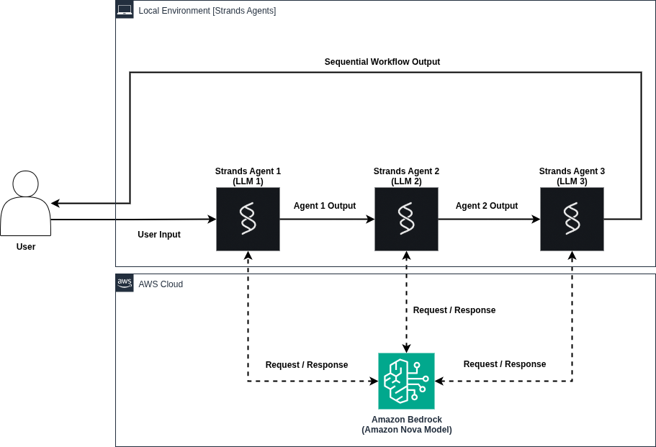Screen dimensions: 656x447
Task: Select the 'Strands Agent 2 (LLM 2)' title
Action: click(x=406, y=176)
